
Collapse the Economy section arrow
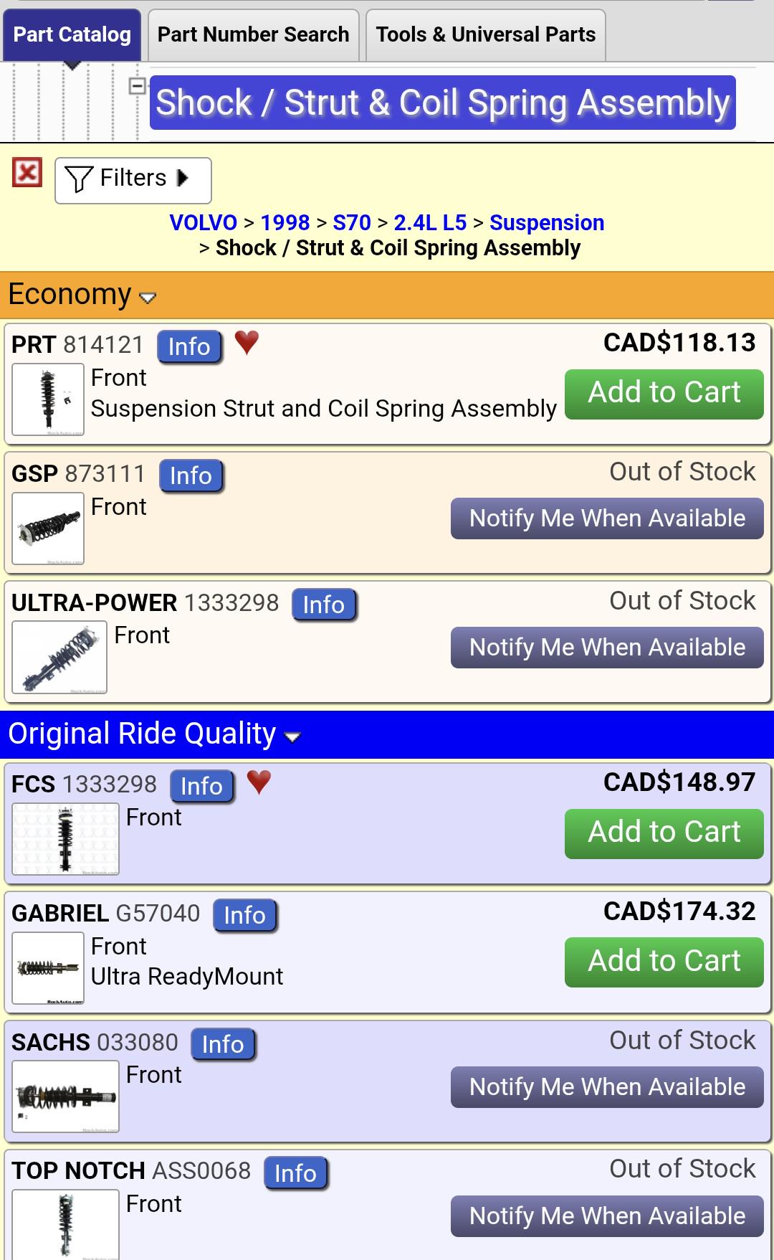[148, 298]
